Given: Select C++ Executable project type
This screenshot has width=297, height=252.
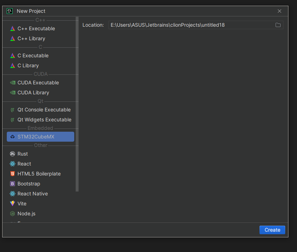Looking at the screenshot, I should (40, 28).
